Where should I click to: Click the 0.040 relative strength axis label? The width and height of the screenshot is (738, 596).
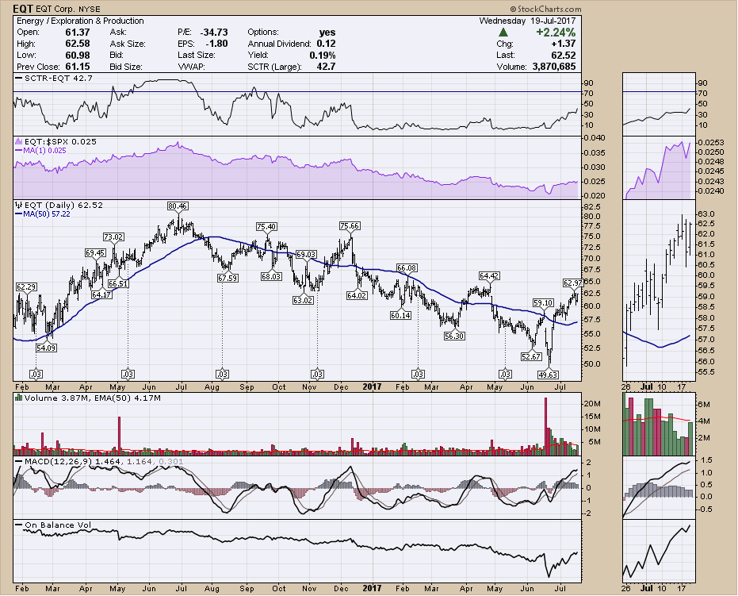(x=594, y=137)
